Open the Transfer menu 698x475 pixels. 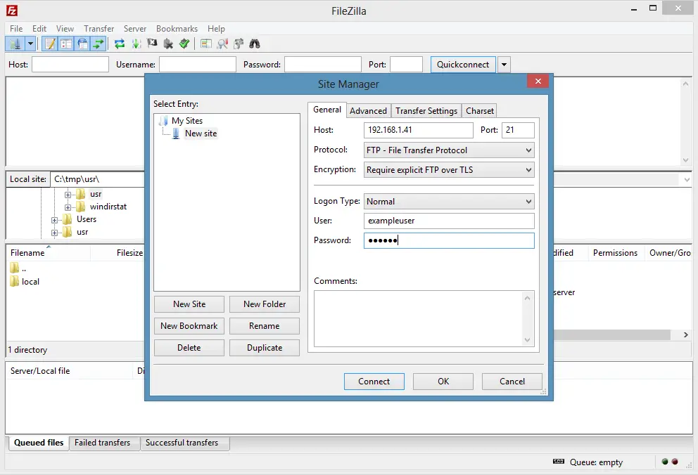pyautogui.click(x=99, y=28)
